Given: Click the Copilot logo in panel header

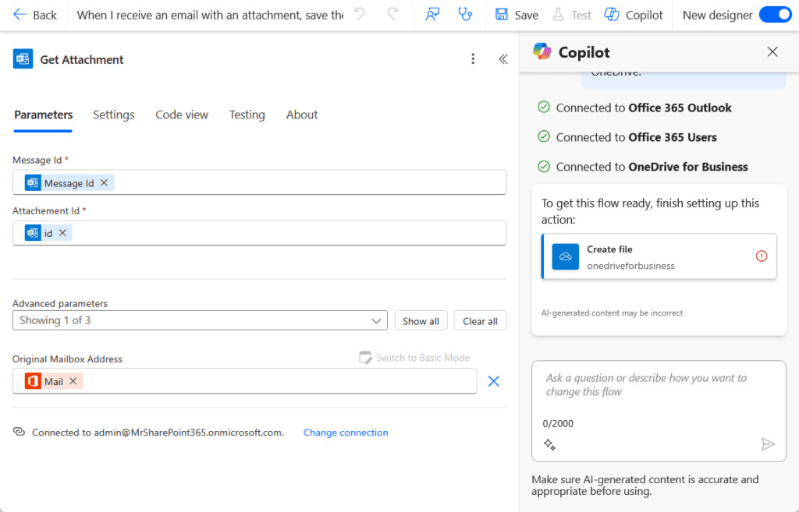Looking at the screenshot, I should pyautogui.click(x=542, y=51).
